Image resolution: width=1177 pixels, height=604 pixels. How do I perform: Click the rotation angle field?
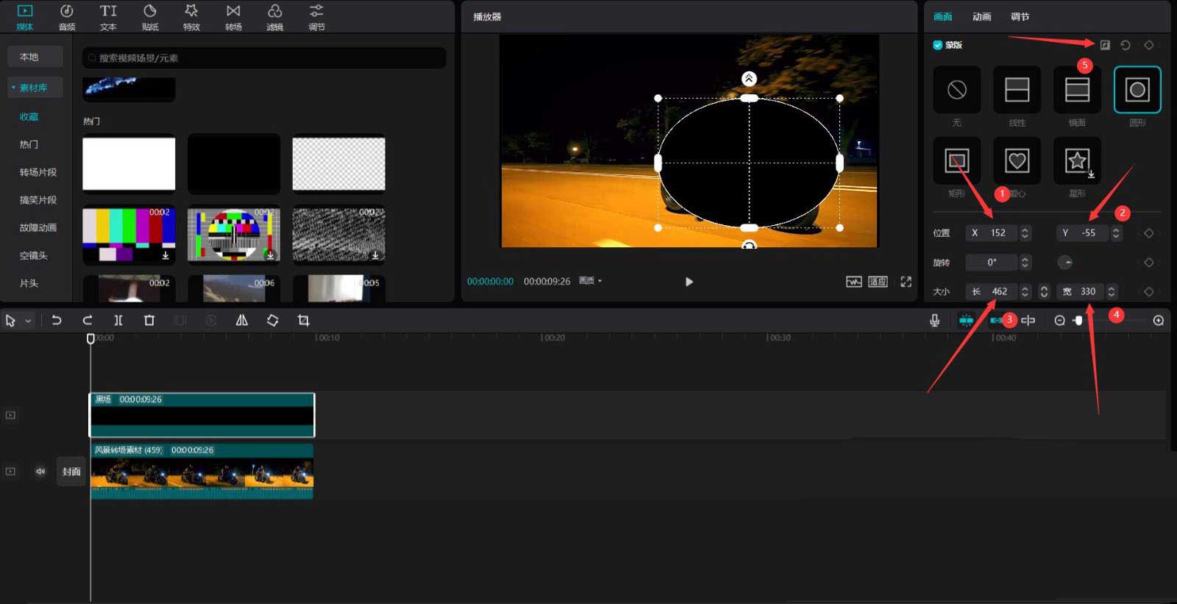pos(992,263)
